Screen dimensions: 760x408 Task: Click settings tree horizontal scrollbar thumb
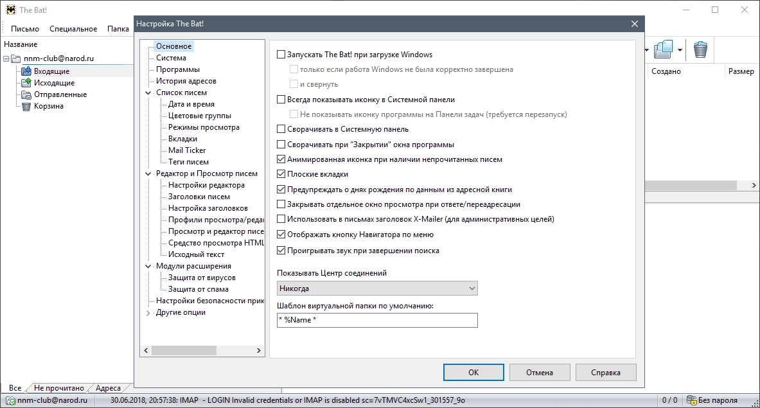click(x=184, y=350)
